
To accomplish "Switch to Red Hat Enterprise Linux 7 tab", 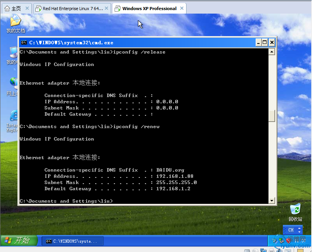I will (x=72, y=9).
